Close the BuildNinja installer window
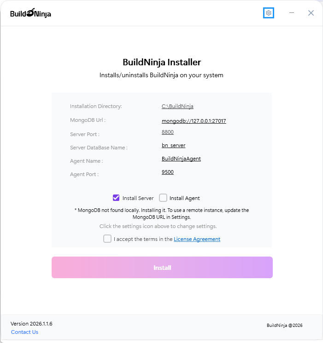 click(x=311, y=13)
